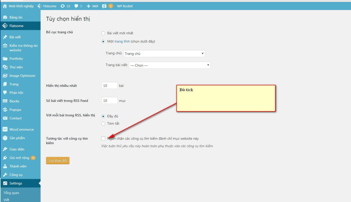
Task: Go to Tổng quan settings submenu
Action: pos(11,193)
